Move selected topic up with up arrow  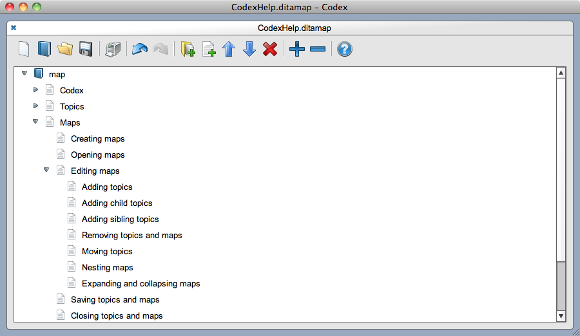[x=229, y=49]
